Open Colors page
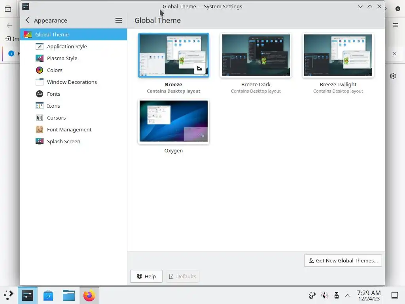 pos(74,70)
